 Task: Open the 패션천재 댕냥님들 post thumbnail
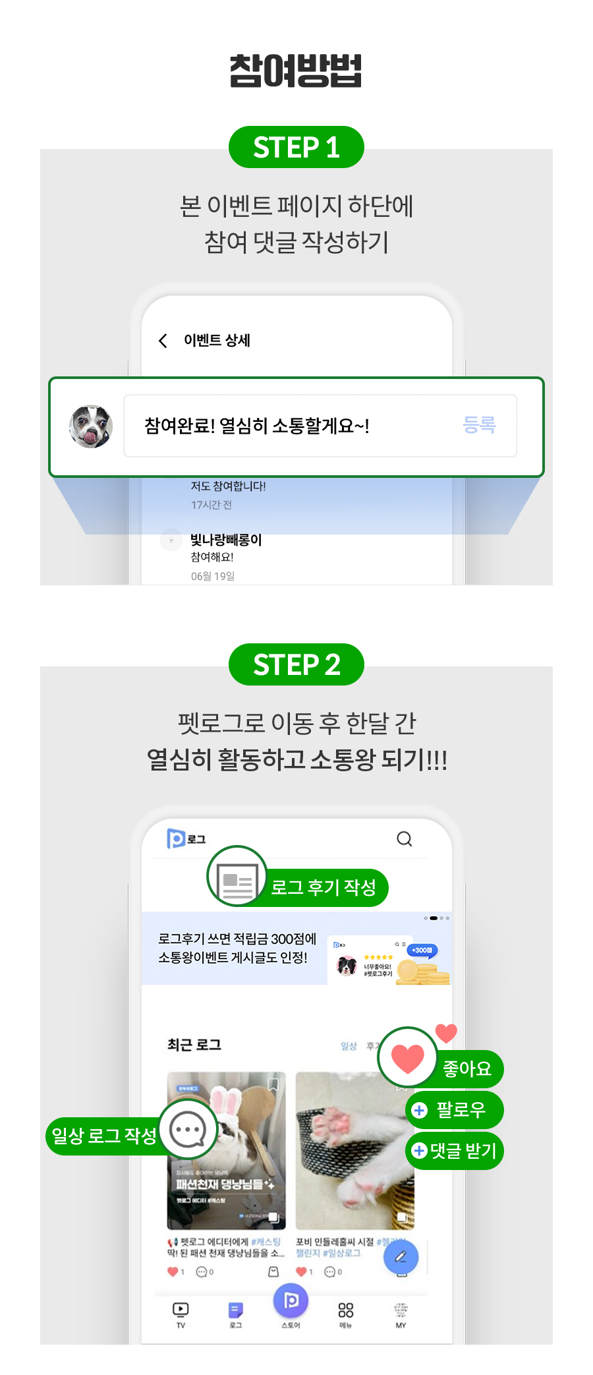click(x=226, y=1151)
